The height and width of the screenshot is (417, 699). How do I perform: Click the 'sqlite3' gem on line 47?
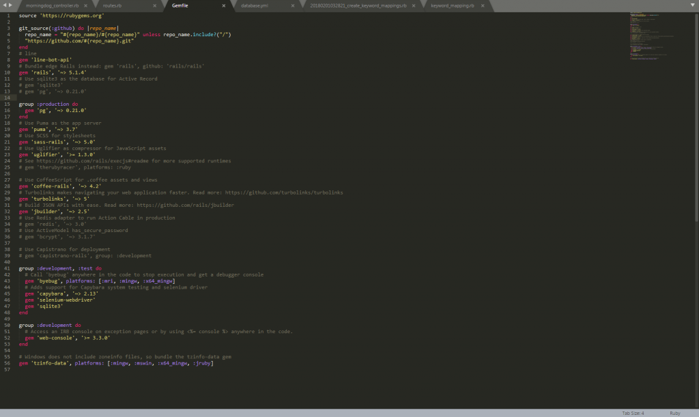pos(50,306)
